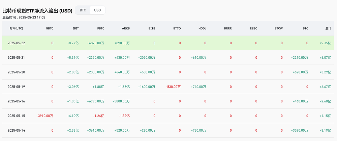The width and height of the screenshot is (337, 141).
Task: Click the HODL column header
Action: tap(202, 29)
